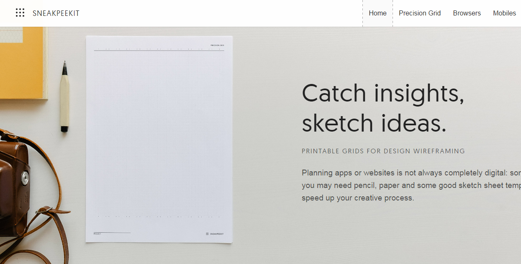Click the "sketch ideas." headline line

pos(374,123)
